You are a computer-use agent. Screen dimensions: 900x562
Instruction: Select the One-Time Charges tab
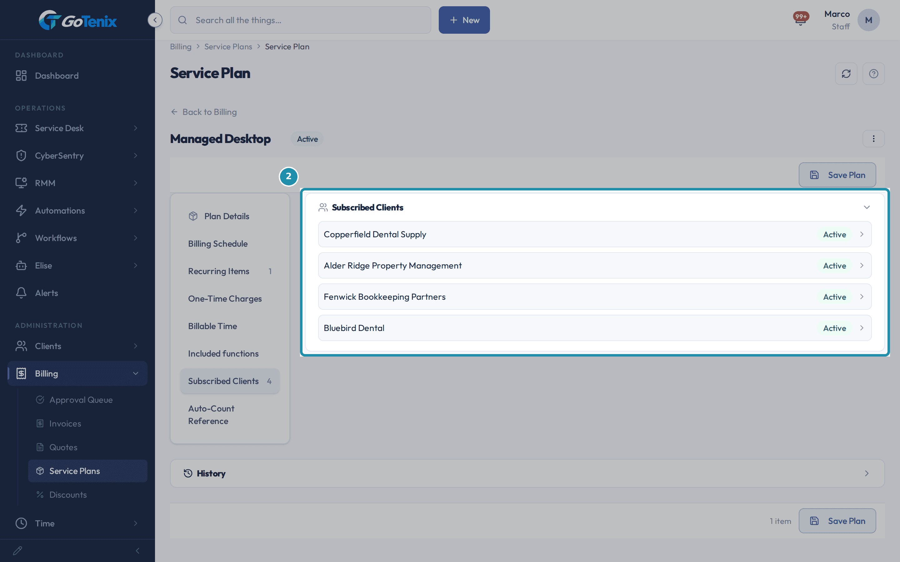[230, 298]
